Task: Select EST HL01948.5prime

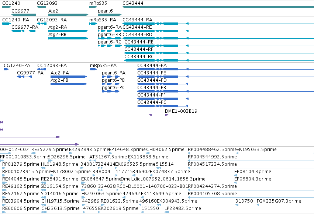Action: (59, 164)
